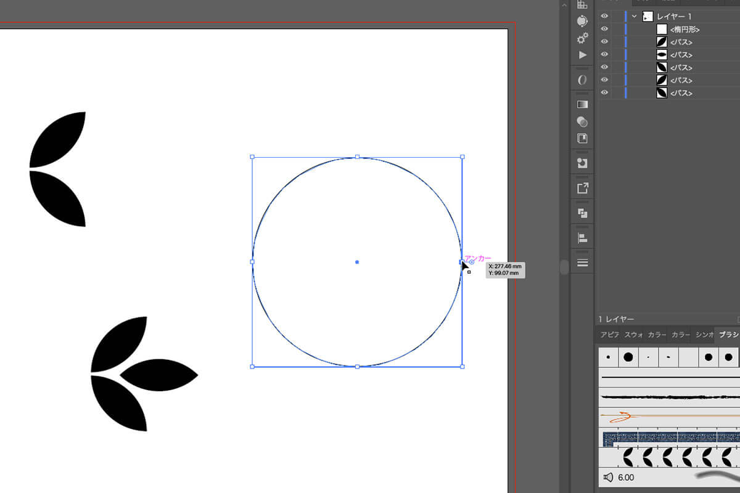The width and height of the screenshot is (740, 493).
Task: Select the <楕円形> item in Layers panel
Action: 684,29
